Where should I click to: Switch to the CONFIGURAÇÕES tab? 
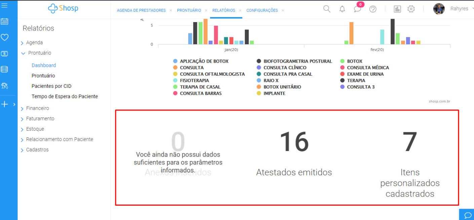262,10
